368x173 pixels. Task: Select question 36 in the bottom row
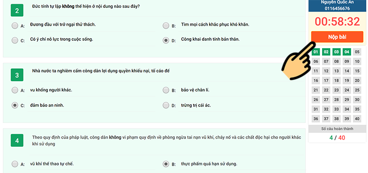pyautogui.click(x=316, y=119)
